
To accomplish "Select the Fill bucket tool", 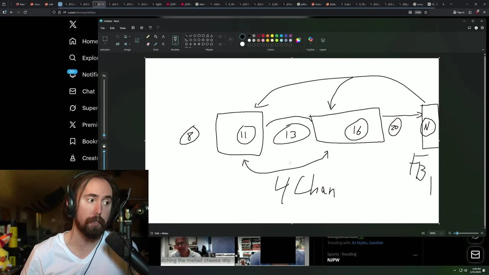I will coord(155,37).
